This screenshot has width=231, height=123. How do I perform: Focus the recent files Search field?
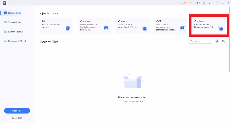pos(202,41)
